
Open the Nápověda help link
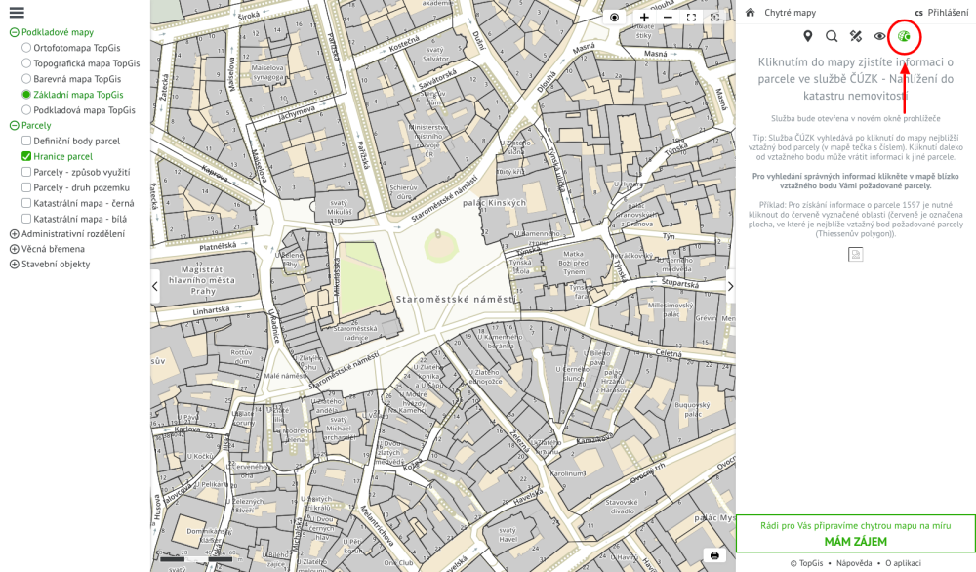tap(853, 563)
